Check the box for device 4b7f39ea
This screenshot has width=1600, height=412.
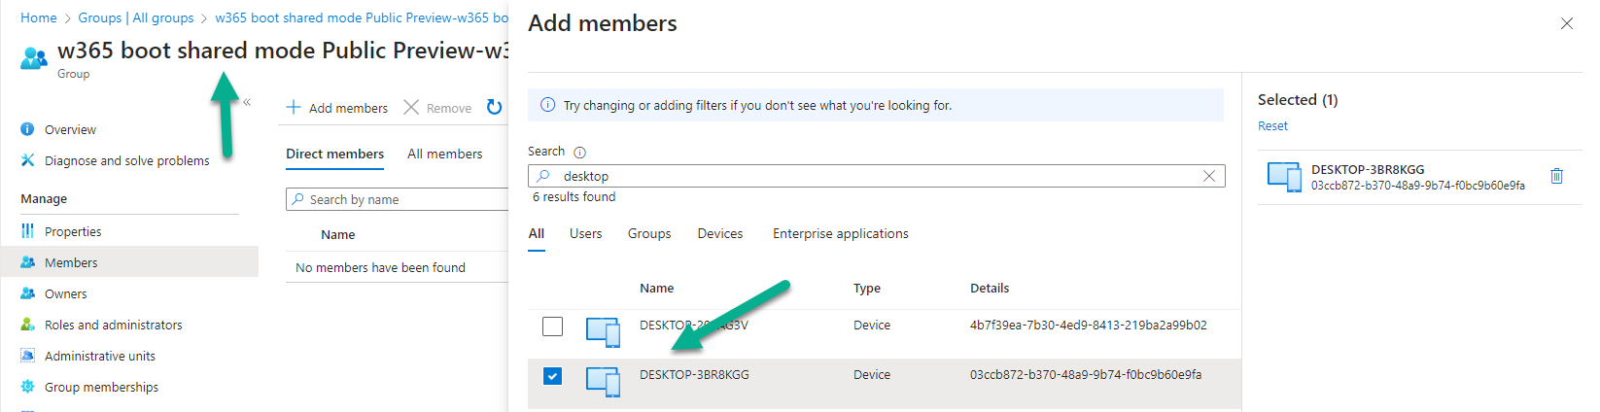552,326
